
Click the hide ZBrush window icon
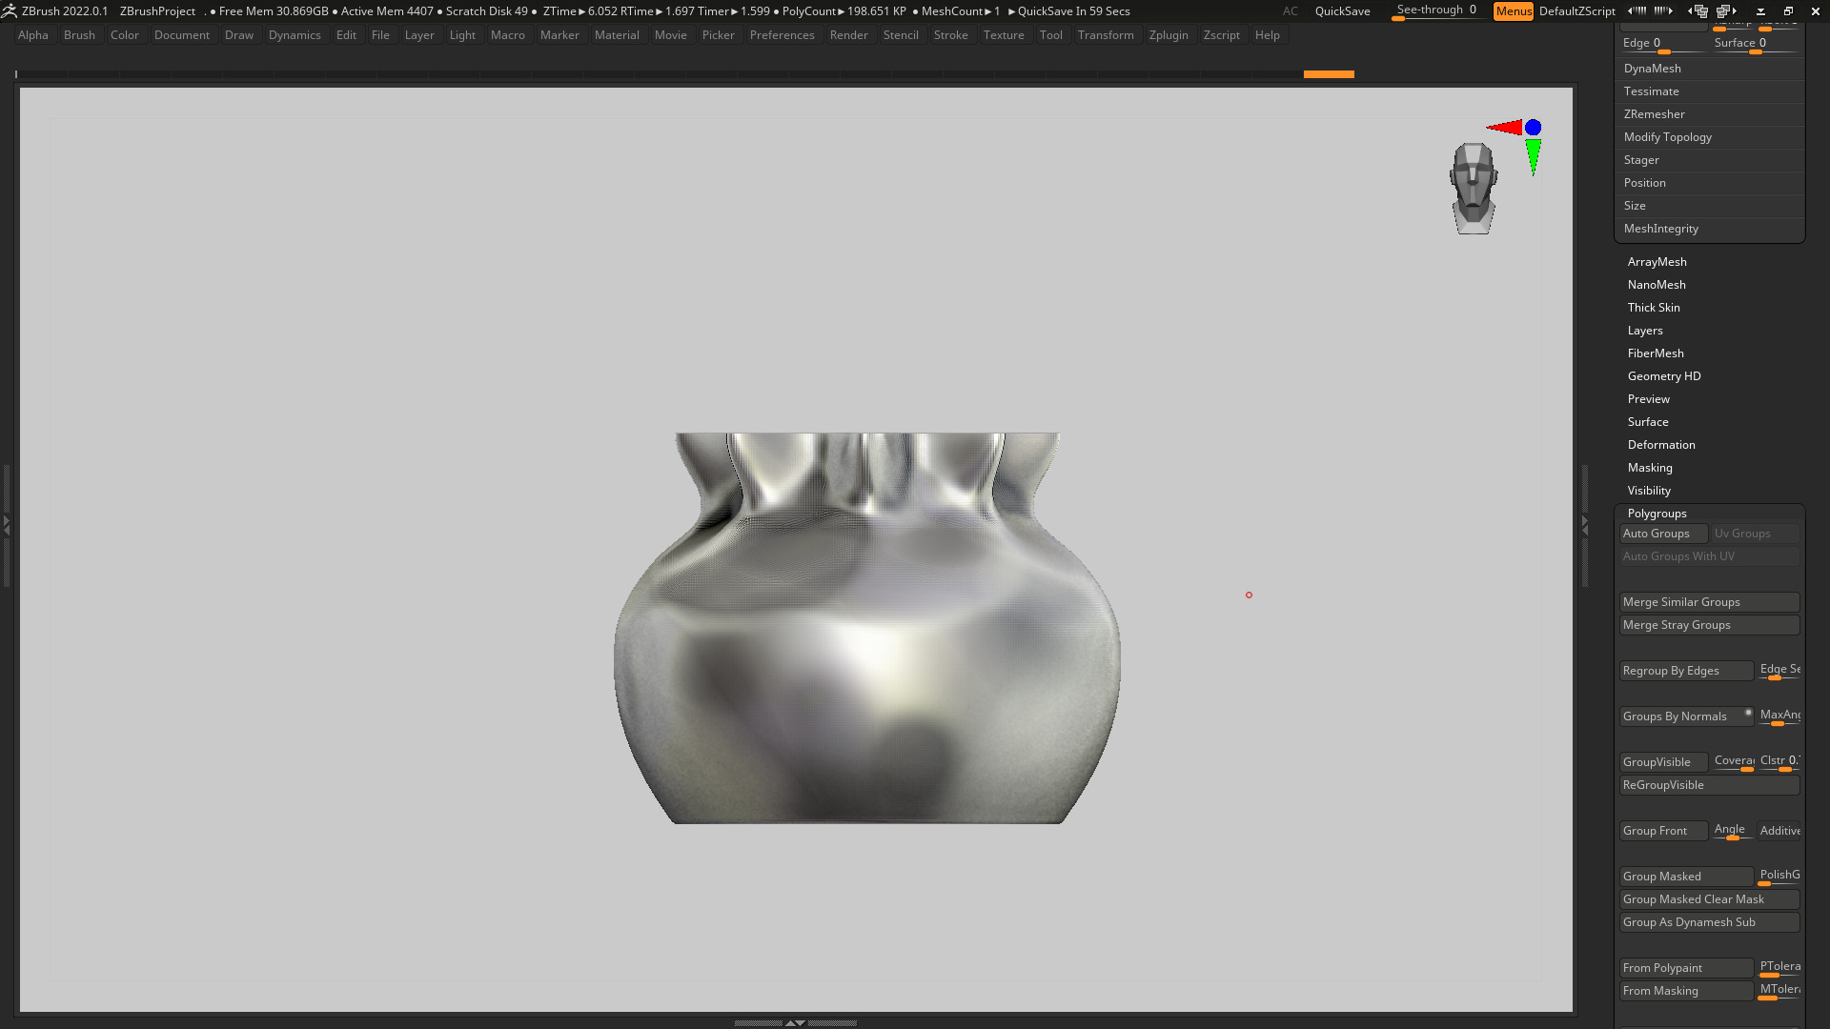(x=1761, y=11)
